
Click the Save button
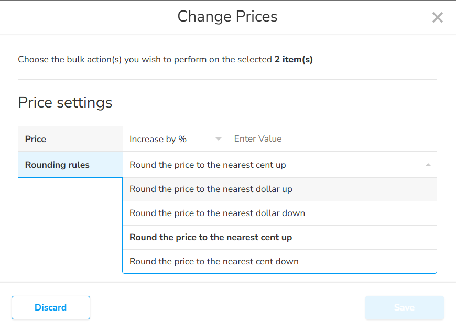point(404,308)
